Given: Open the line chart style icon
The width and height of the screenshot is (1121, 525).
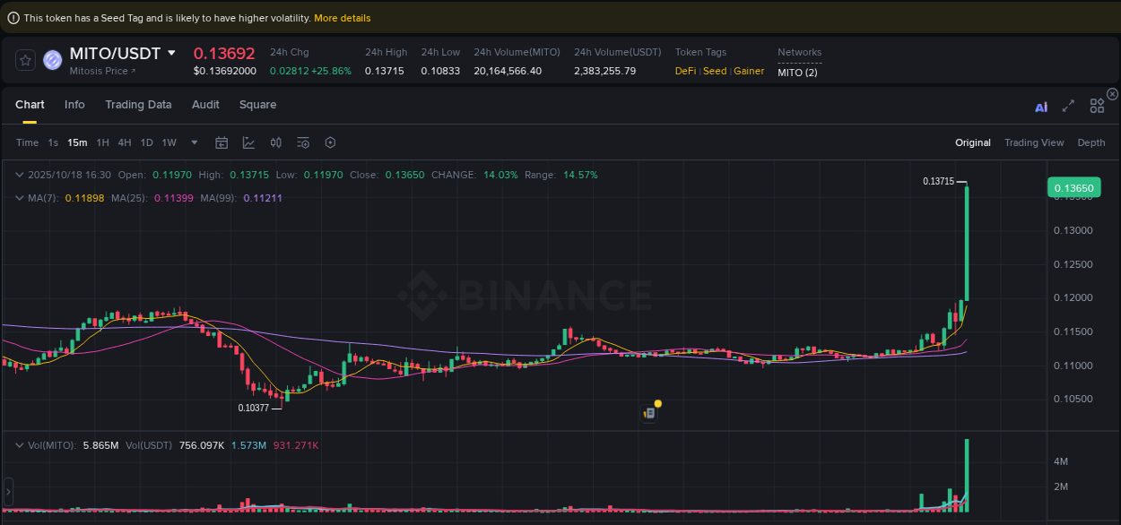Looking at the screenshot, I should click(248, 142).
